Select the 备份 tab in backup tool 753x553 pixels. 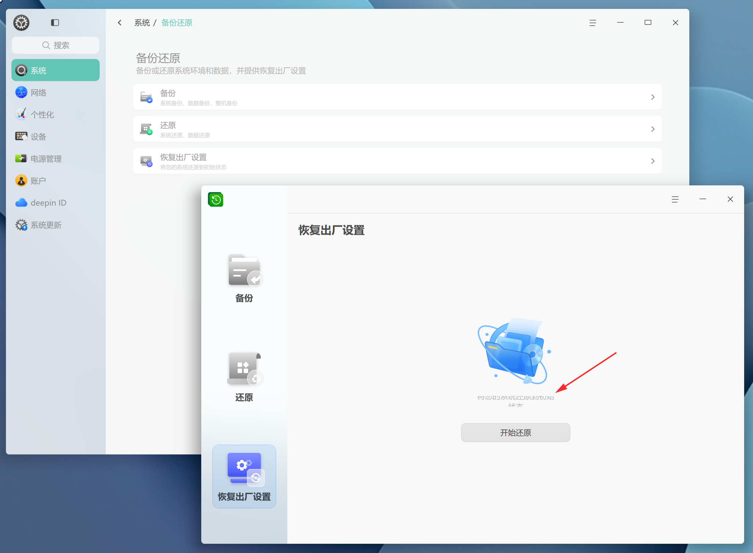click(244, 278)
